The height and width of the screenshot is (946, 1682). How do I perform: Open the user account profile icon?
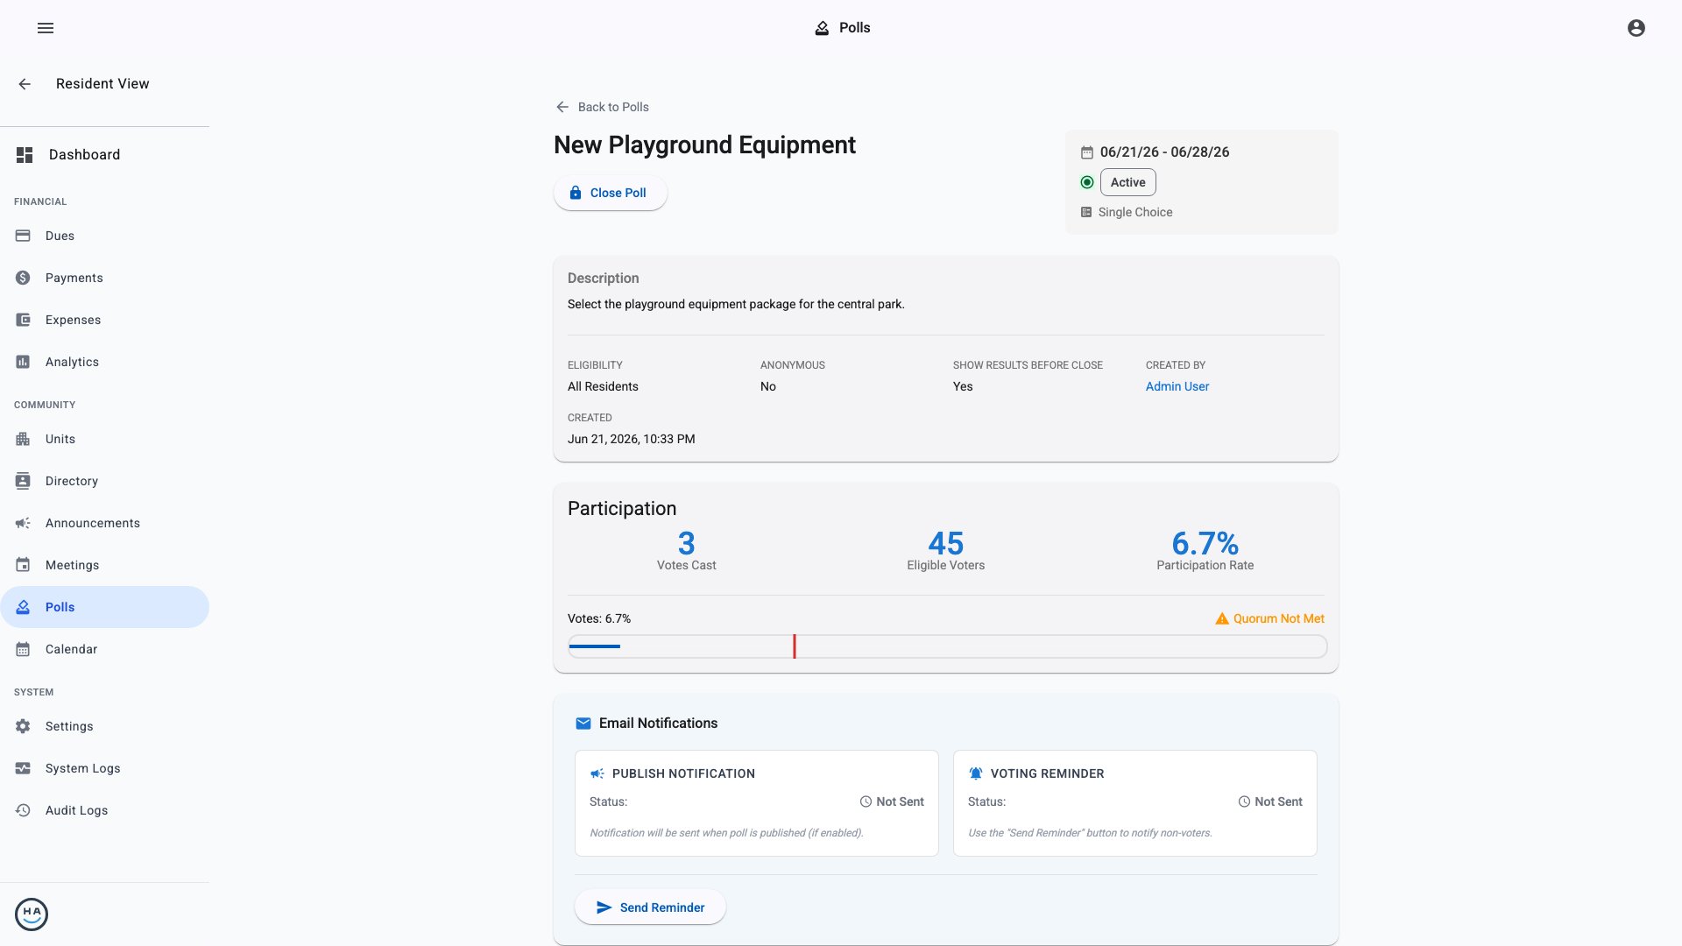[x=1636, y=28]
